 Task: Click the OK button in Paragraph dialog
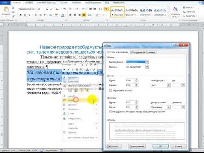pyautogui.click(x=161, y=146)
